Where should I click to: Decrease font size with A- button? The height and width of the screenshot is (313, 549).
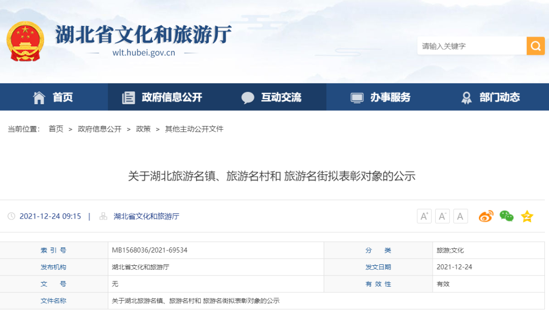(x=442, y=216)
